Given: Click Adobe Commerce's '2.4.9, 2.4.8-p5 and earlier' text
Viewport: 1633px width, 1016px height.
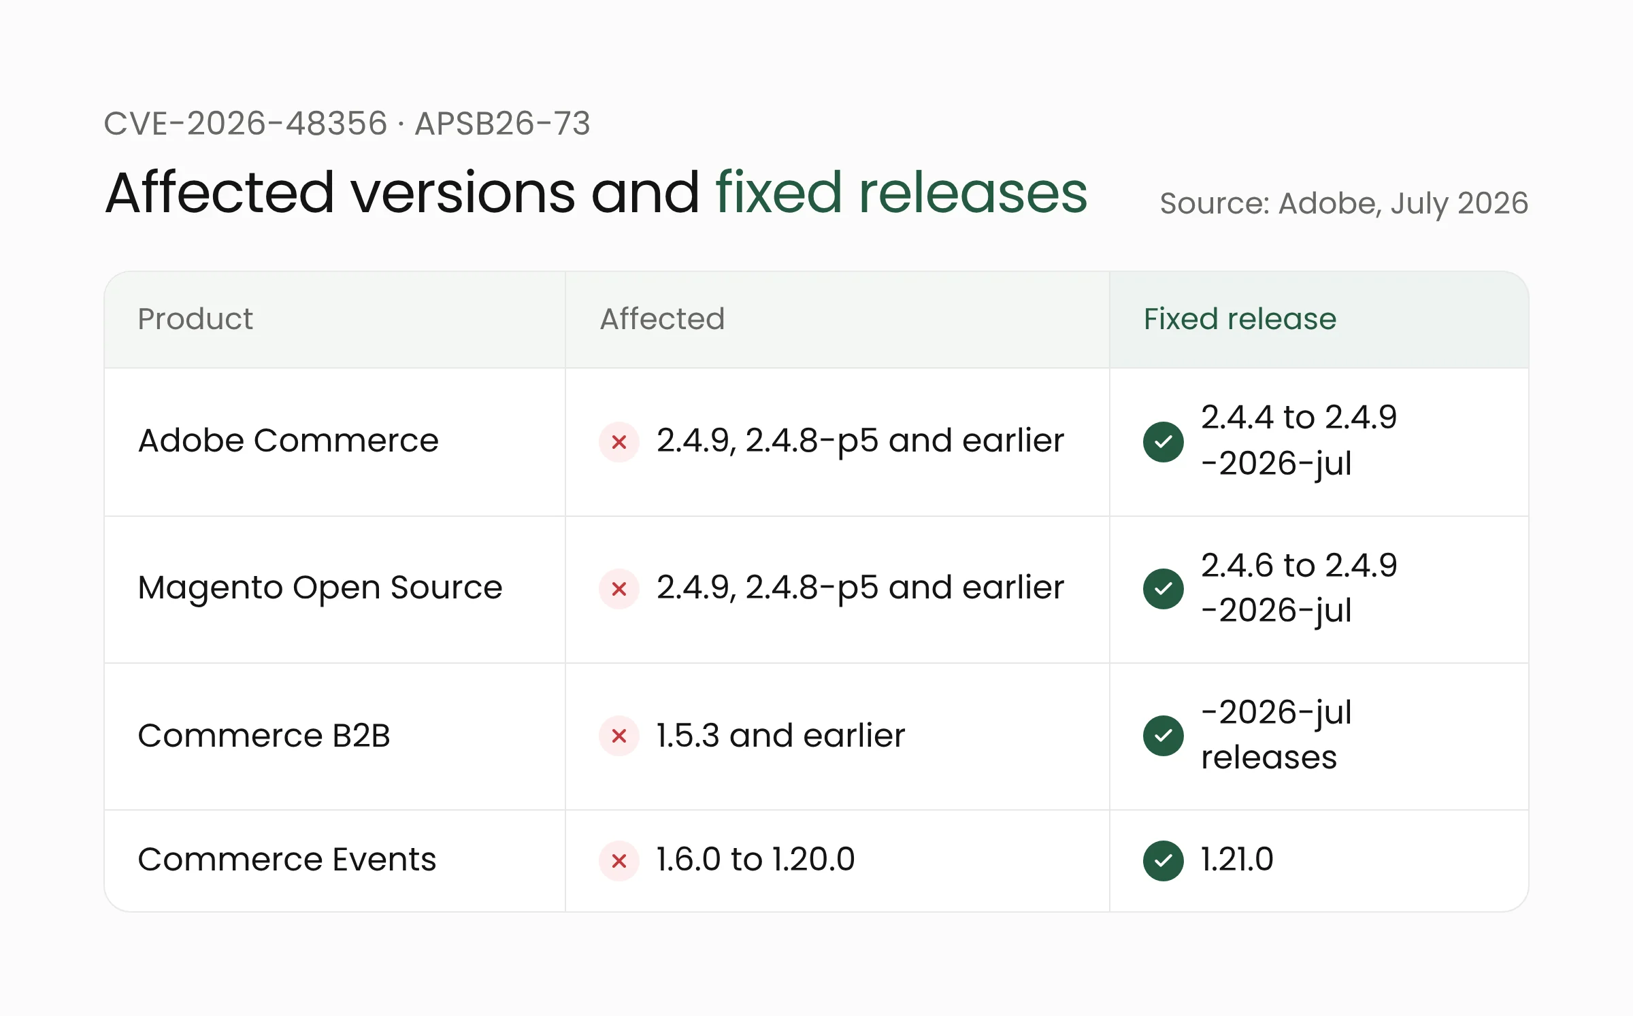Looking at the screenshot, I should [860, 441].
